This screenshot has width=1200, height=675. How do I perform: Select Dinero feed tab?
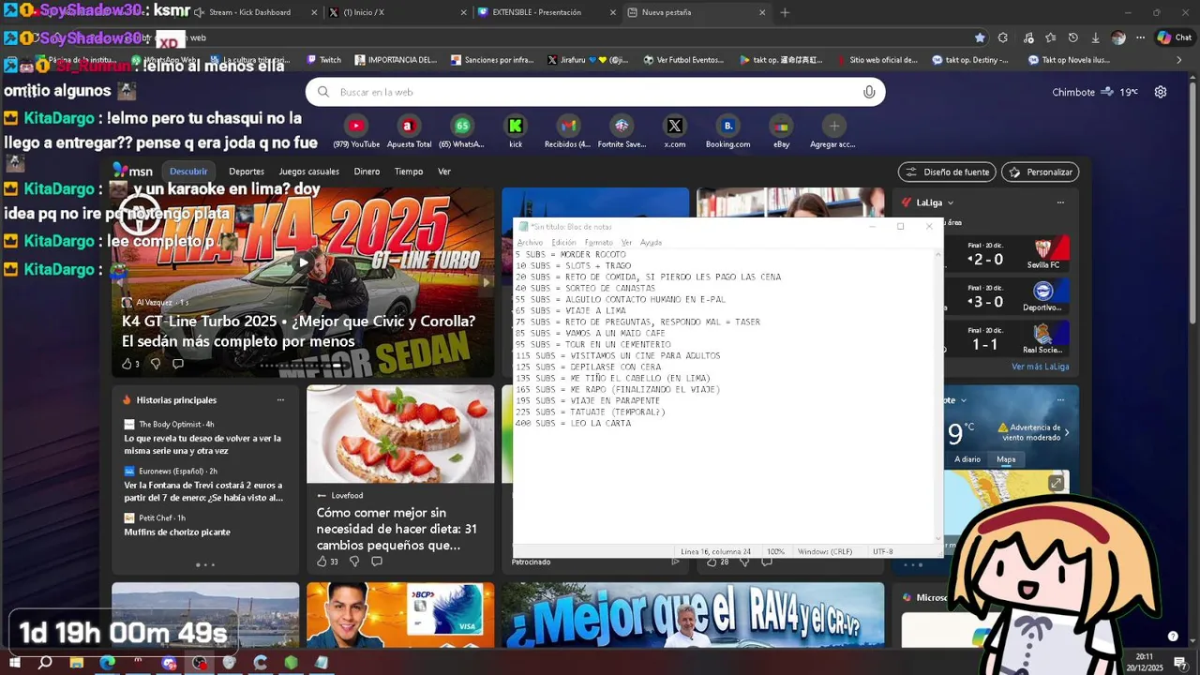pyautogui.click(x=367, y=172)
